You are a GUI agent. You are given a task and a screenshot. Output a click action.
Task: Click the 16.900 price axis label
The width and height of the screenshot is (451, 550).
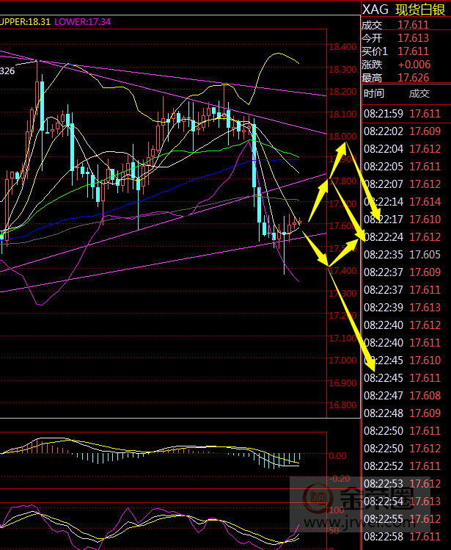(x=342, y=383)
